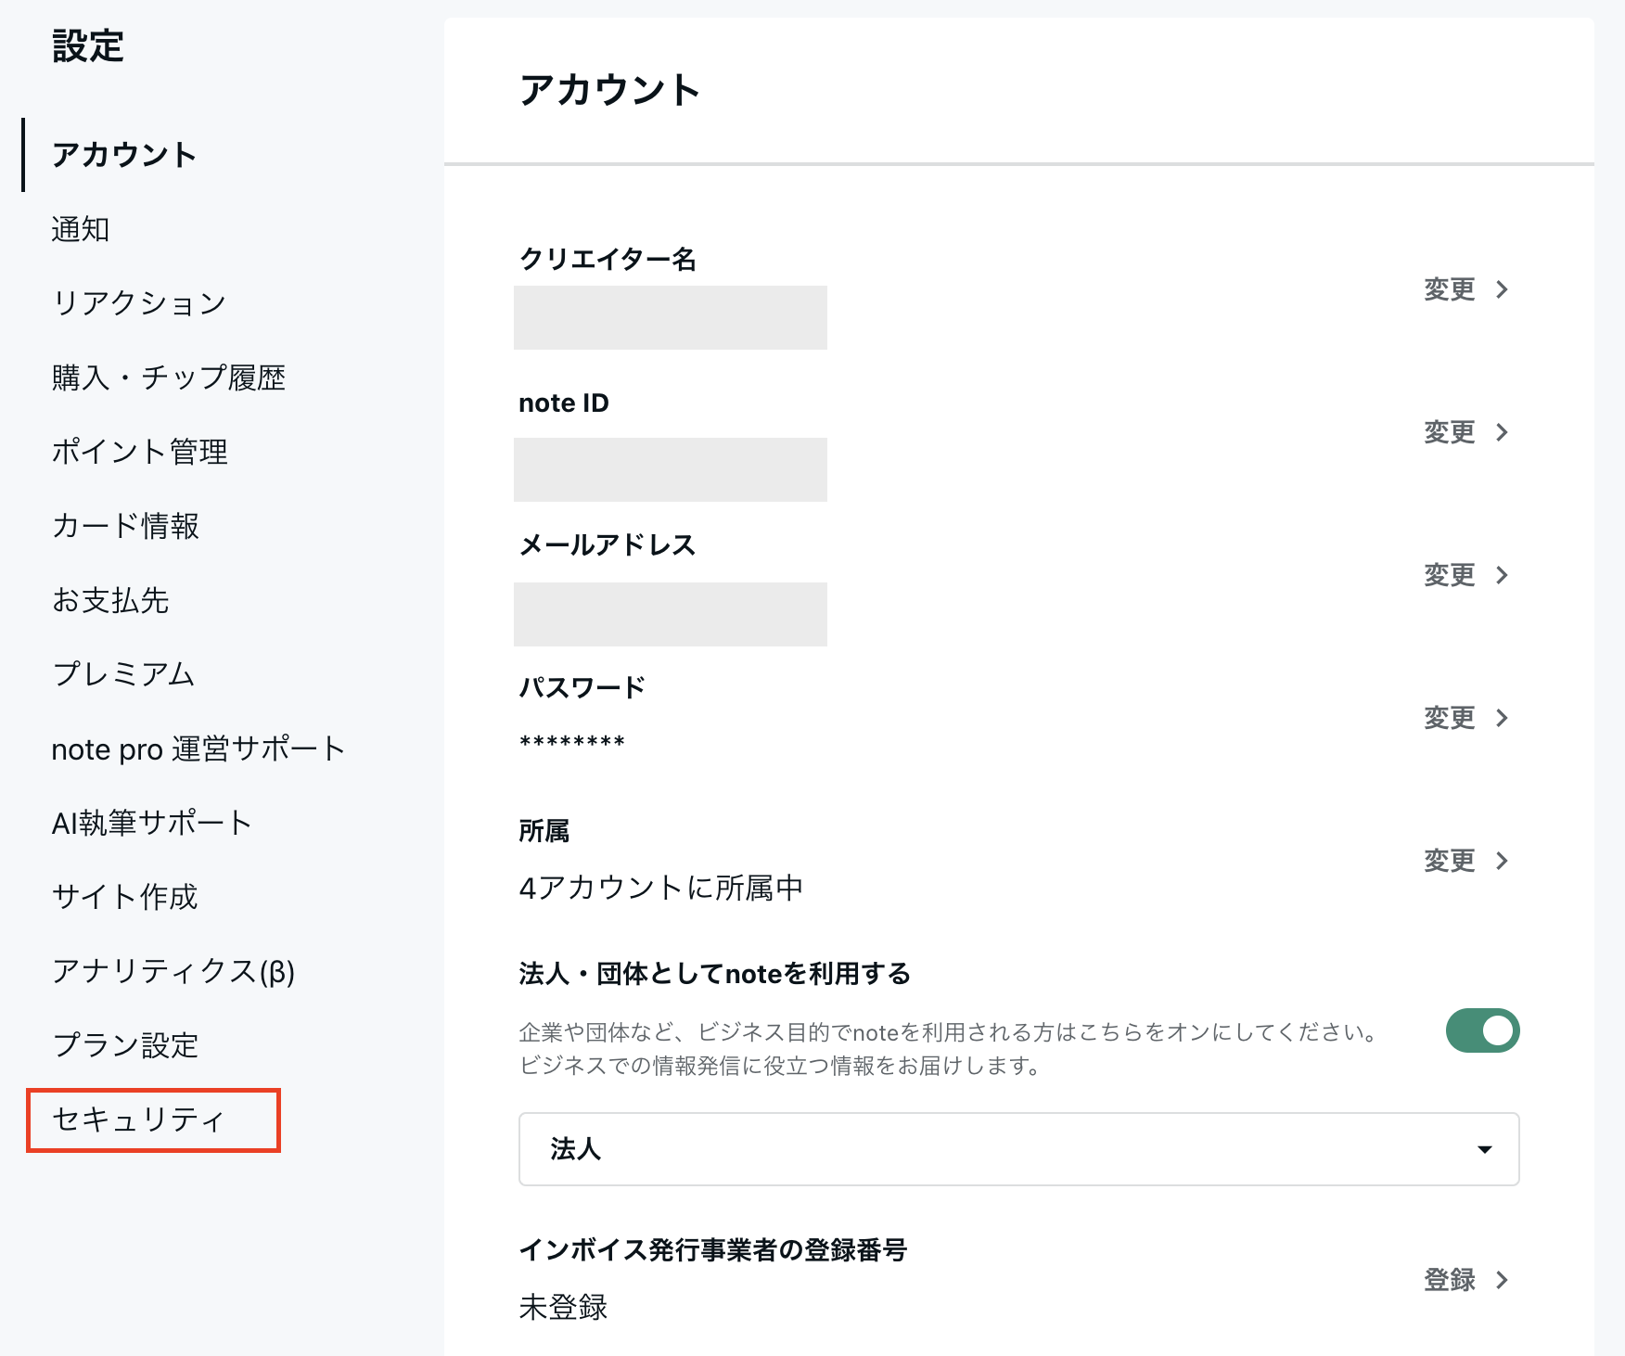1625x1356 pixels.
Task: Select AI執筆サポート in sidebar
Action: click(152, 823)
